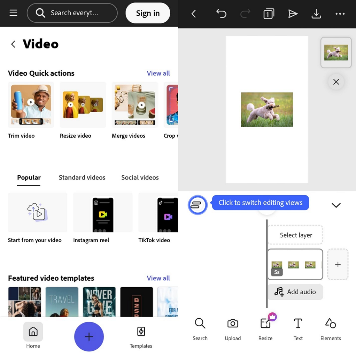Open the photo collage template
Viewport: 356px width, 357px height.
point(25,302)
